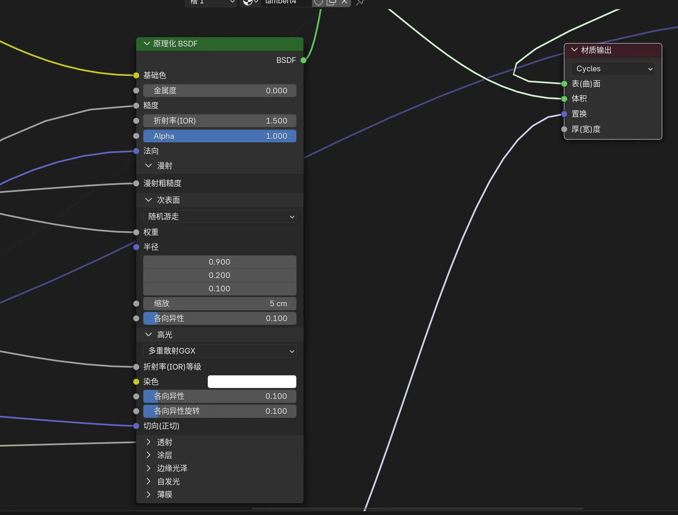Click the lambert4 material name field
The image size is (678, 515).
click(286, 2)
